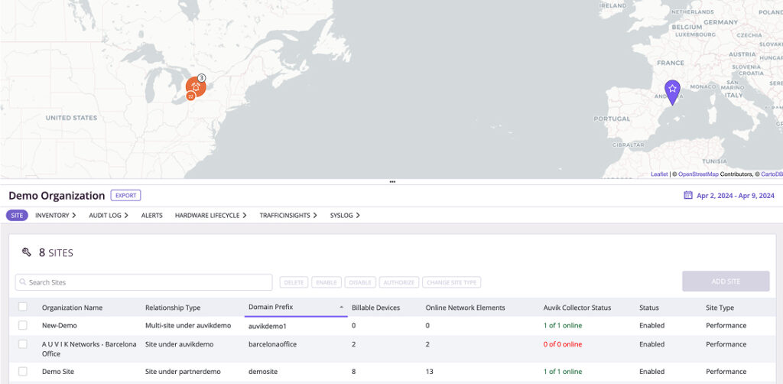Click the Authorize button
The height and width of the screenshot is (384, 783).
click(x=399, y=282)
